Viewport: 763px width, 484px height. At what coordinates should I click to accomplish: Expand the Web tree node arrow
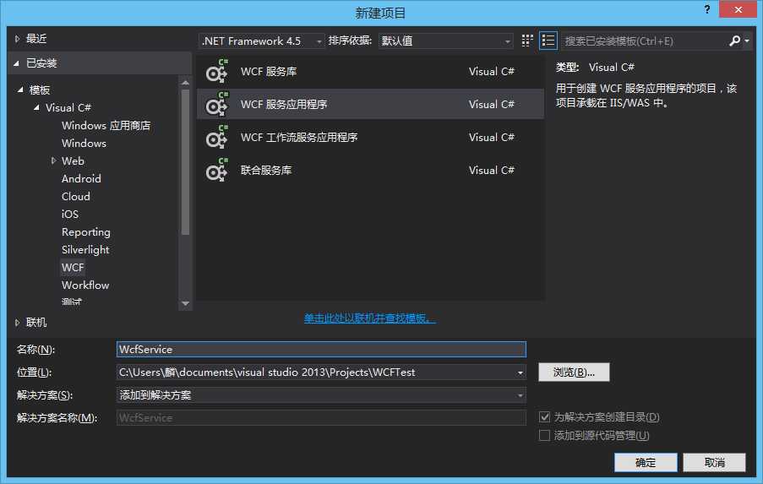coord(53,160)
